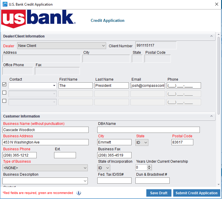Viewport: 222px width, 199px height.
Task: Open the Type of Business dropdown
Action: click(x=45, y=168)
